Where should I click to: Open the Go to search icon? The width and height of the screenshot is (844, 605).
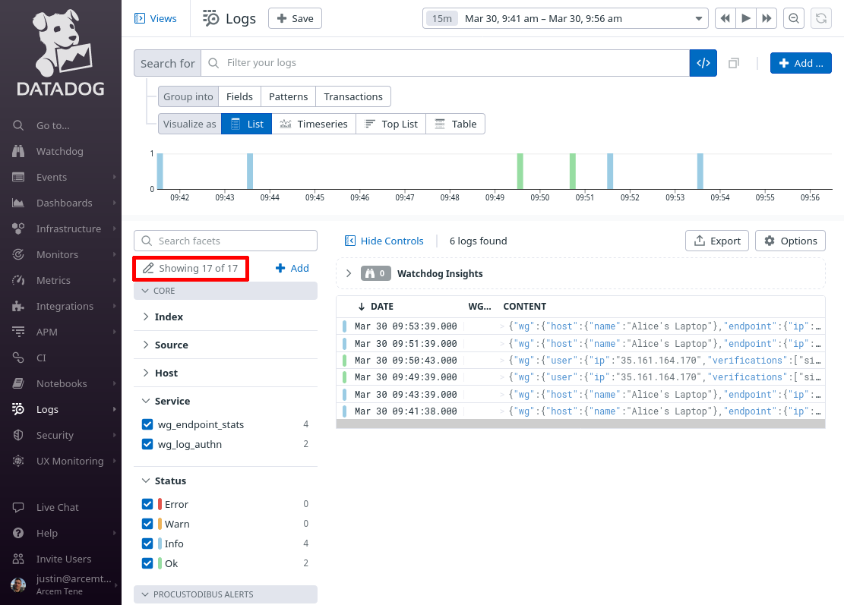point(18,125)
